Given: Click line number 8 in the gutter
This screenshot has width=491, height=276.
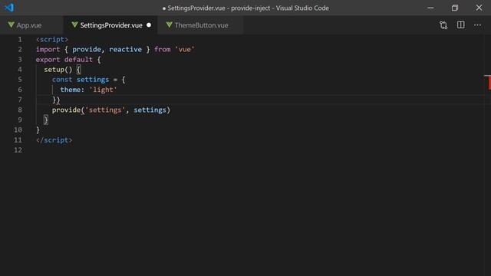Looking at the screenshot, I should (20, 110).
